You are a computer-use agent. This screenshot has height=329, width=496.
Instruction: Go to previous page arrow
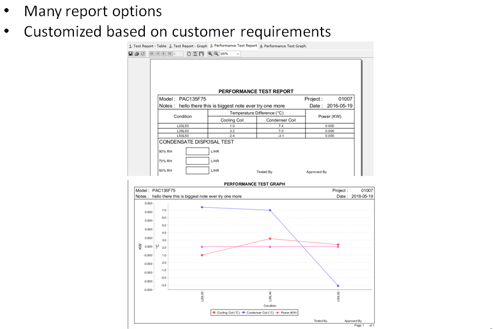[x=158, y=54]
